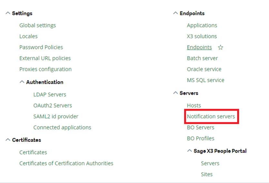Open SAML2 id provider
This screenshot has height=183, width=269.
[x=56, y=116]
